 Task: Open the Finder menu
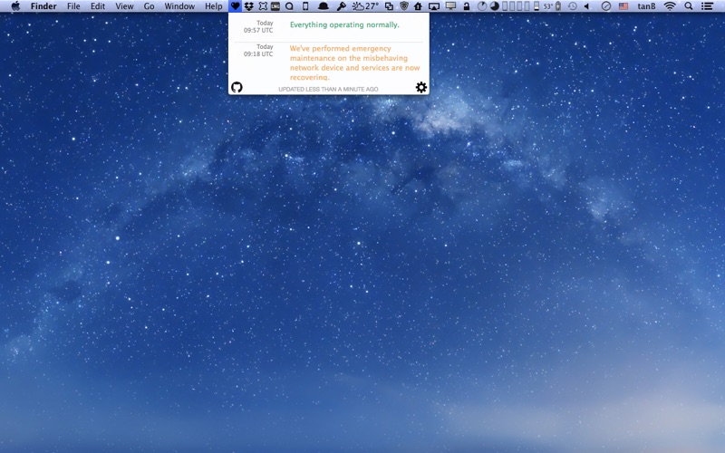tap(43, 6)
